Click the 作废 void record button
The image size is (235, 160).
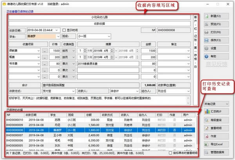click(x=216, y=136)
